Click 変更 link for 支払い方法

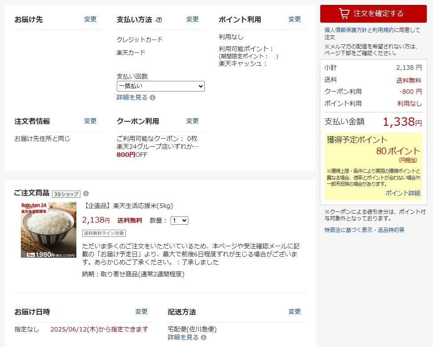pyautogui.click(x=192, y=20)
